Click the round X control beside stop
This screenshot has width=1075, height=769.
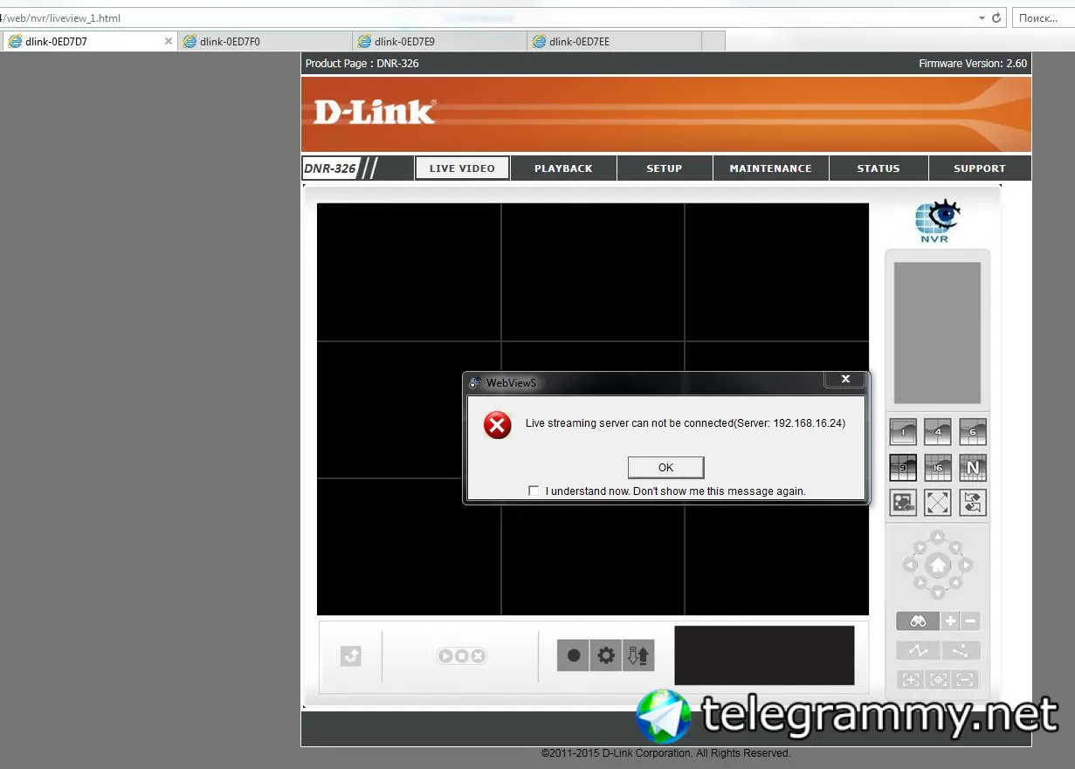tap(478, 656)
